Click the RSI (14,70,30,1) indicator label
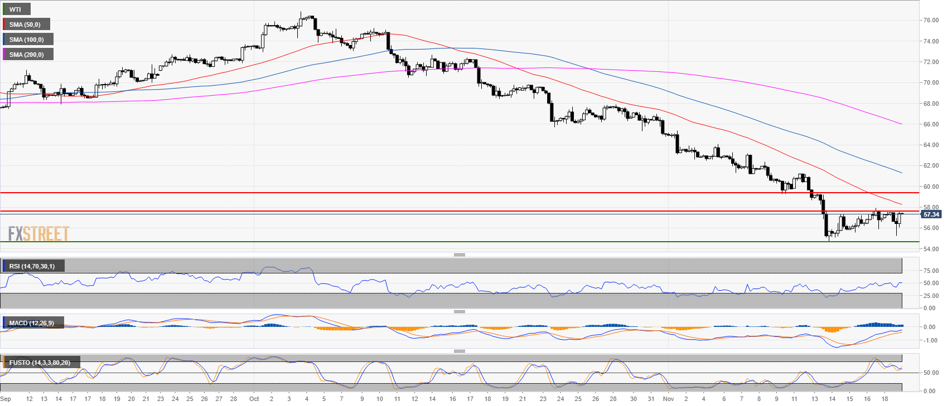Image resolution: width=952 pixels, height=406 pixels. tap(32, 266)
